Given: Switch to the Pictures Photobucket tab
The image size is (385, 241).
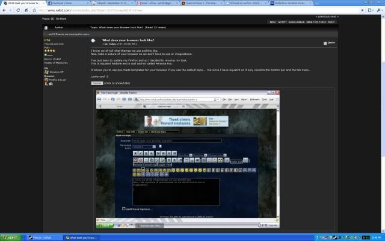Looking at the screenshot, I should 245,3.
